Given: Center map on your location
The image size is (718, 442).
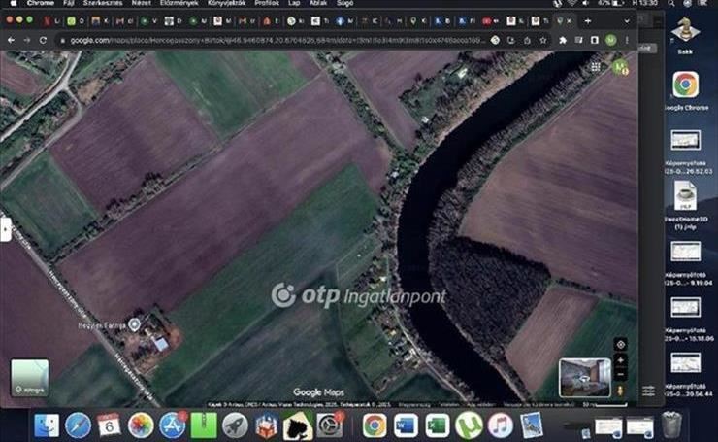Looking at the screenshot, I should point(621,344).
